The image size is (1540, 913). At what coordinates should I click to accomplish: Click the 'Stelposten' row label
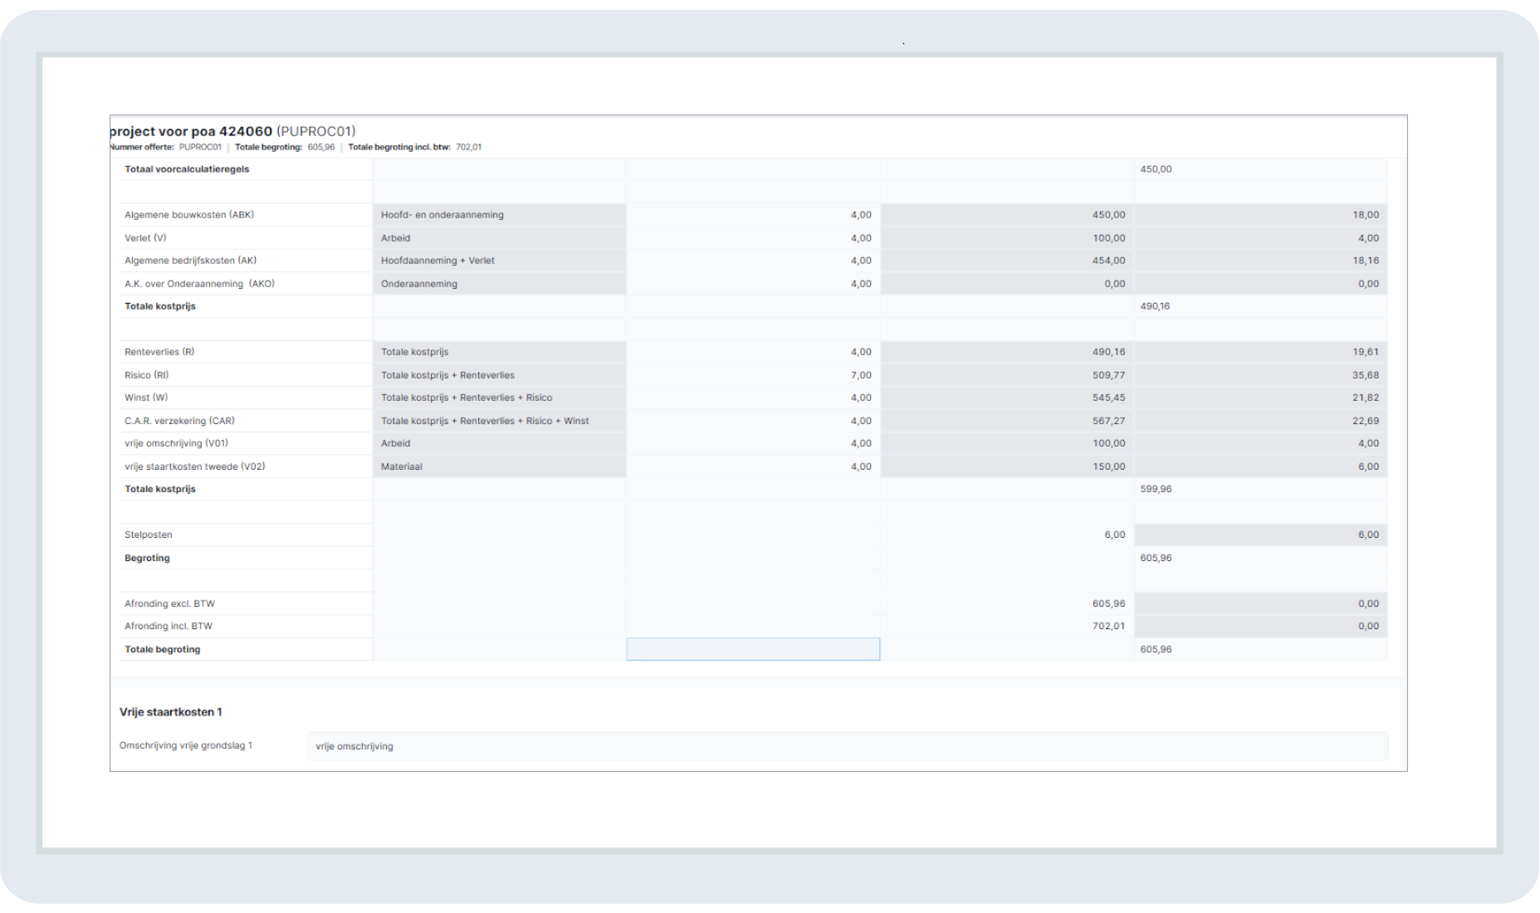(x=149, y=535)
